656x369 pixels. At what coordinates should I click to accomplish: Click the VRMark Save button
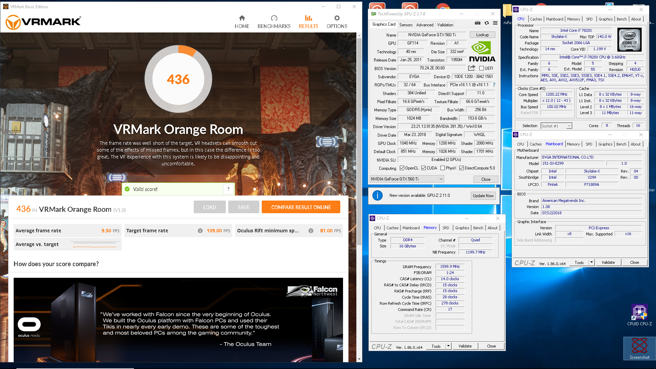point(244,207)
